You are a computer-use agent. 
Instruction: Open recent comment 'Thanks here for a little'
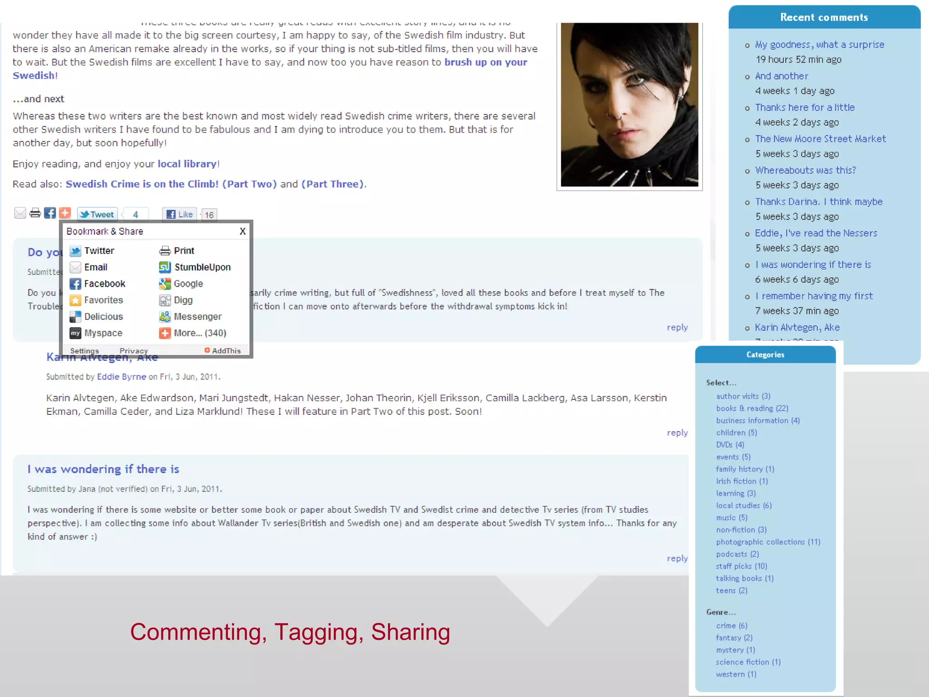pyautogui.click(x=805, y=108)
